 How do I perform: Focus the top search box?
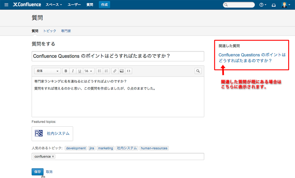tap(239, 5)
